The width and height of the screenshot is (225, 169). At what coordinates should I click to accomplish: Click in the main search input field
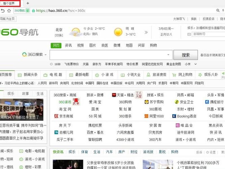pos(109,55)
